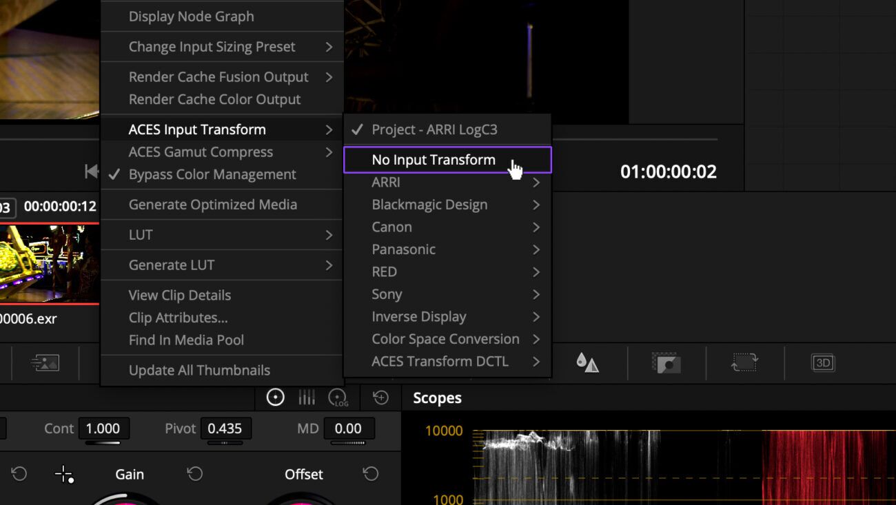Enable LOG wheels mode with the LOG icon

(x=338, y=397)
